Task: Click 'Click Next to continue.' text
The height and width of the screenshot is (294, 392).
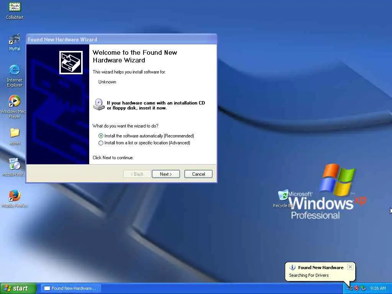Action: pos(113,157)
